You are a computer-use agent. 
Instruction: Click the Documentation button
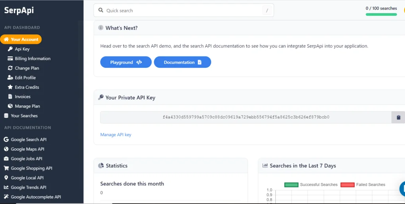(182, 62)
